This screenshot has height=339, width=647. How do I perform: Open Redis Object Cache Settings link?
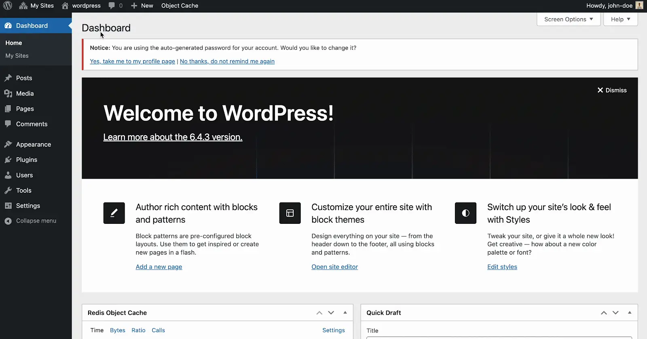(334, 330)
